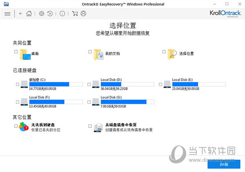Click the shopping cart icon
This screenshot has width=245, height=172.
pyautogui.click(x=75, y=14)
